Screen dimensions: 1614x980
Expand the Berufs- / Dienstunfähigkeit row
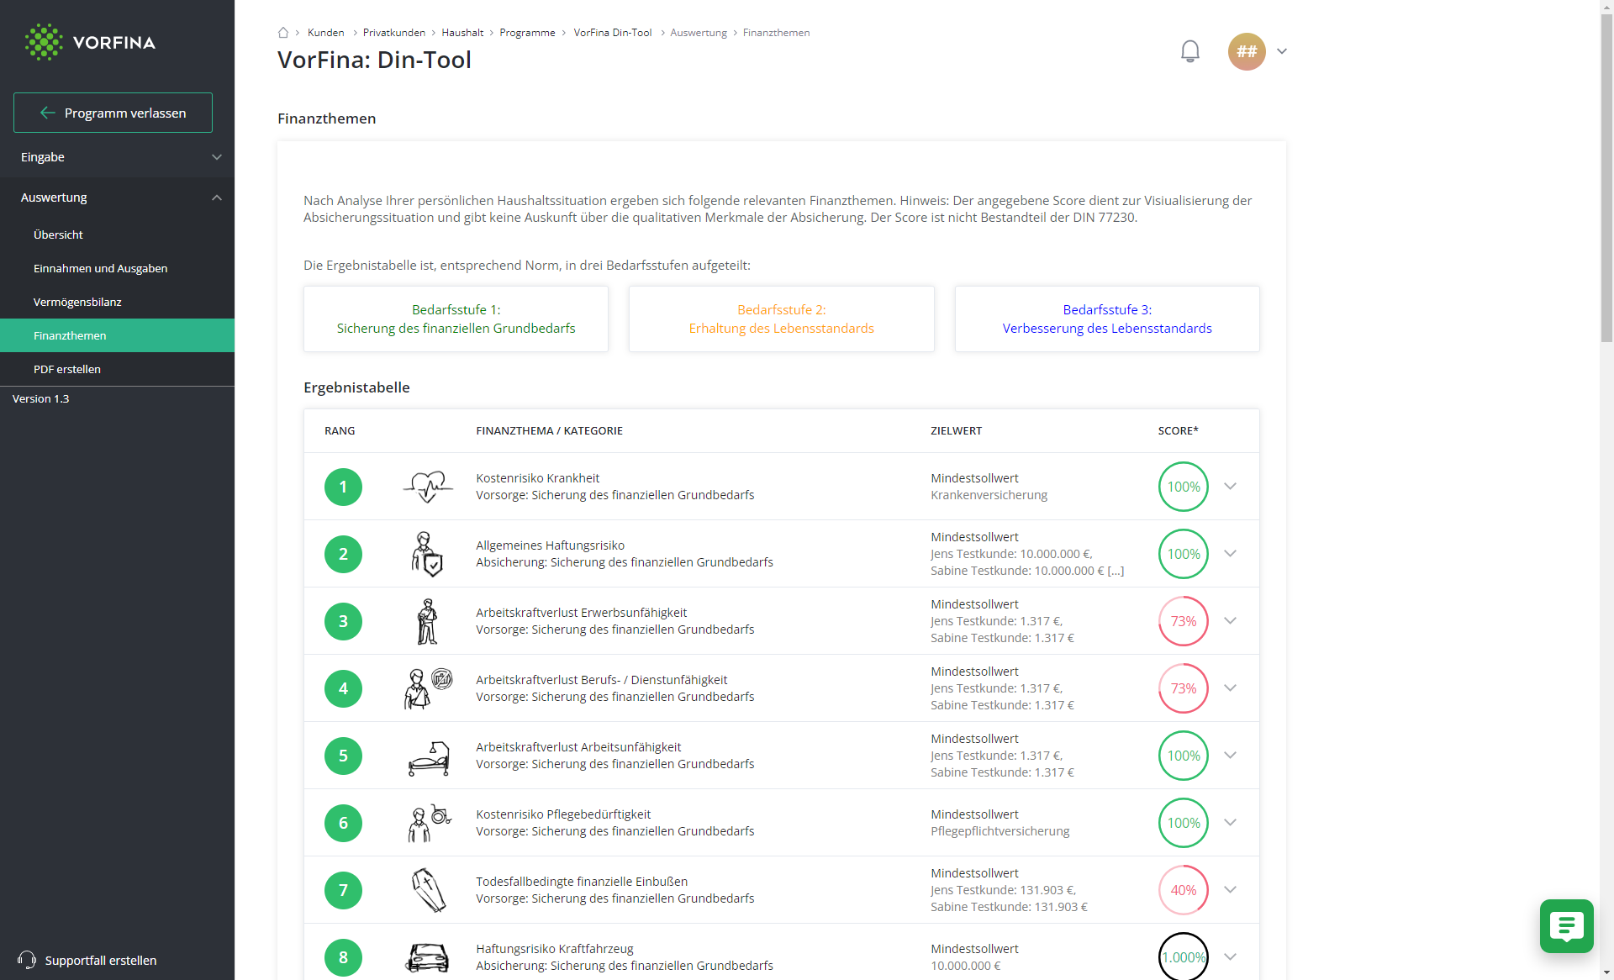tap(1230, 688)
